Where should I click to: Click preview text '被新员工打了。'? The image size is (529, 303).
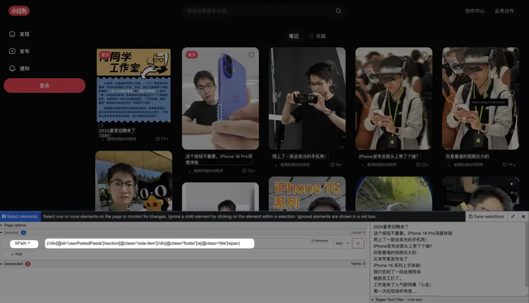[387, 278]
